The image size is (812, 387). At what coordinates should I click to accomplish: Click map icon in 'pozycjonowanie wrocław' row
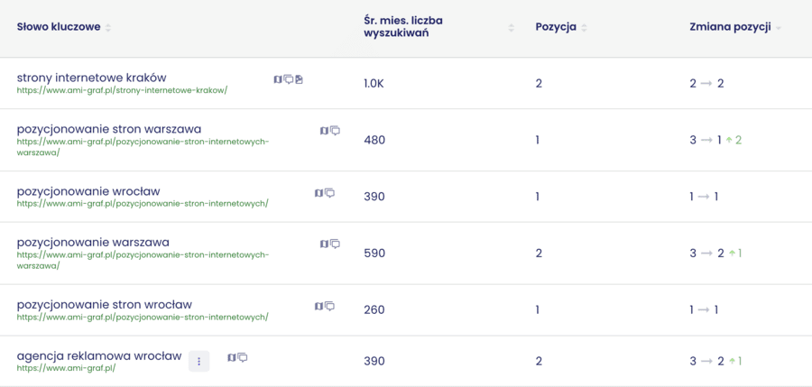click(x=318, y=193)
